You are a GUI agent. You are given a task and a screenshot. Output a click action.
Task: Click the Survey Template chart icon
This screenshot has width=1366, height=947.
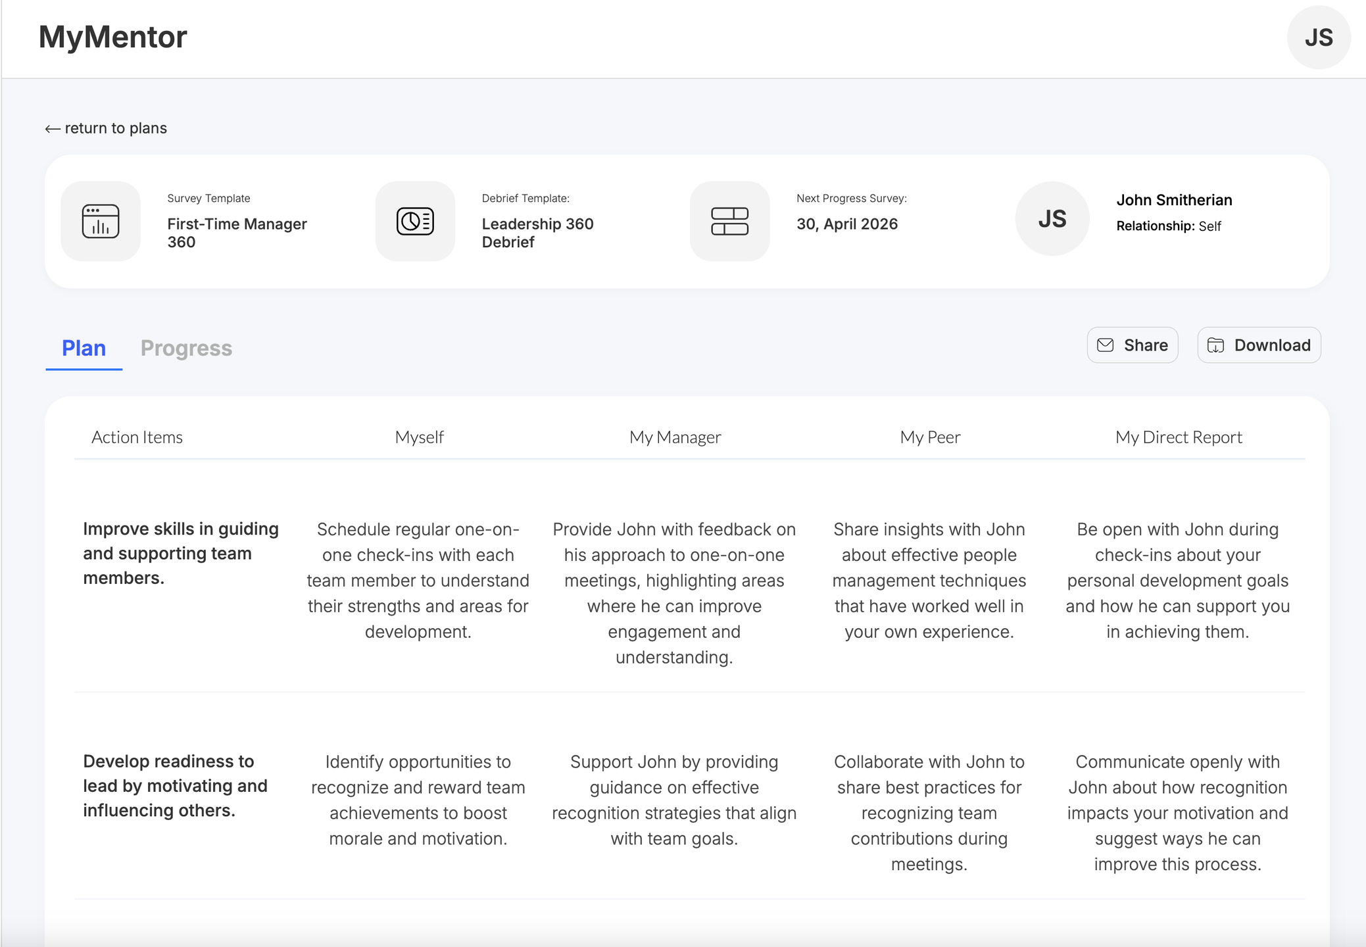click(101, 221)
